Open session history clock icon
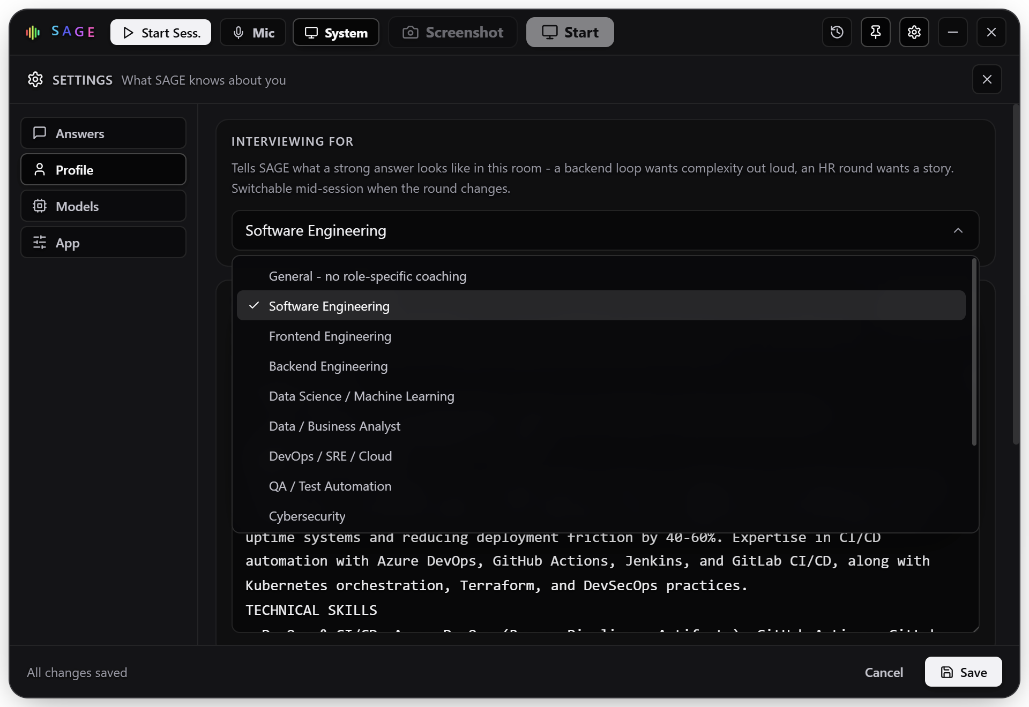The height and width of the screenshot is (707, 1029). pos(837,32)
